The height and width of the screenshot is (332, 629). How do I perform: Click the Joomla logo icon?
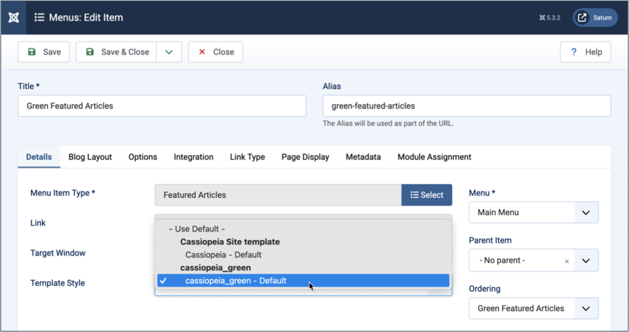click(13, 17)
